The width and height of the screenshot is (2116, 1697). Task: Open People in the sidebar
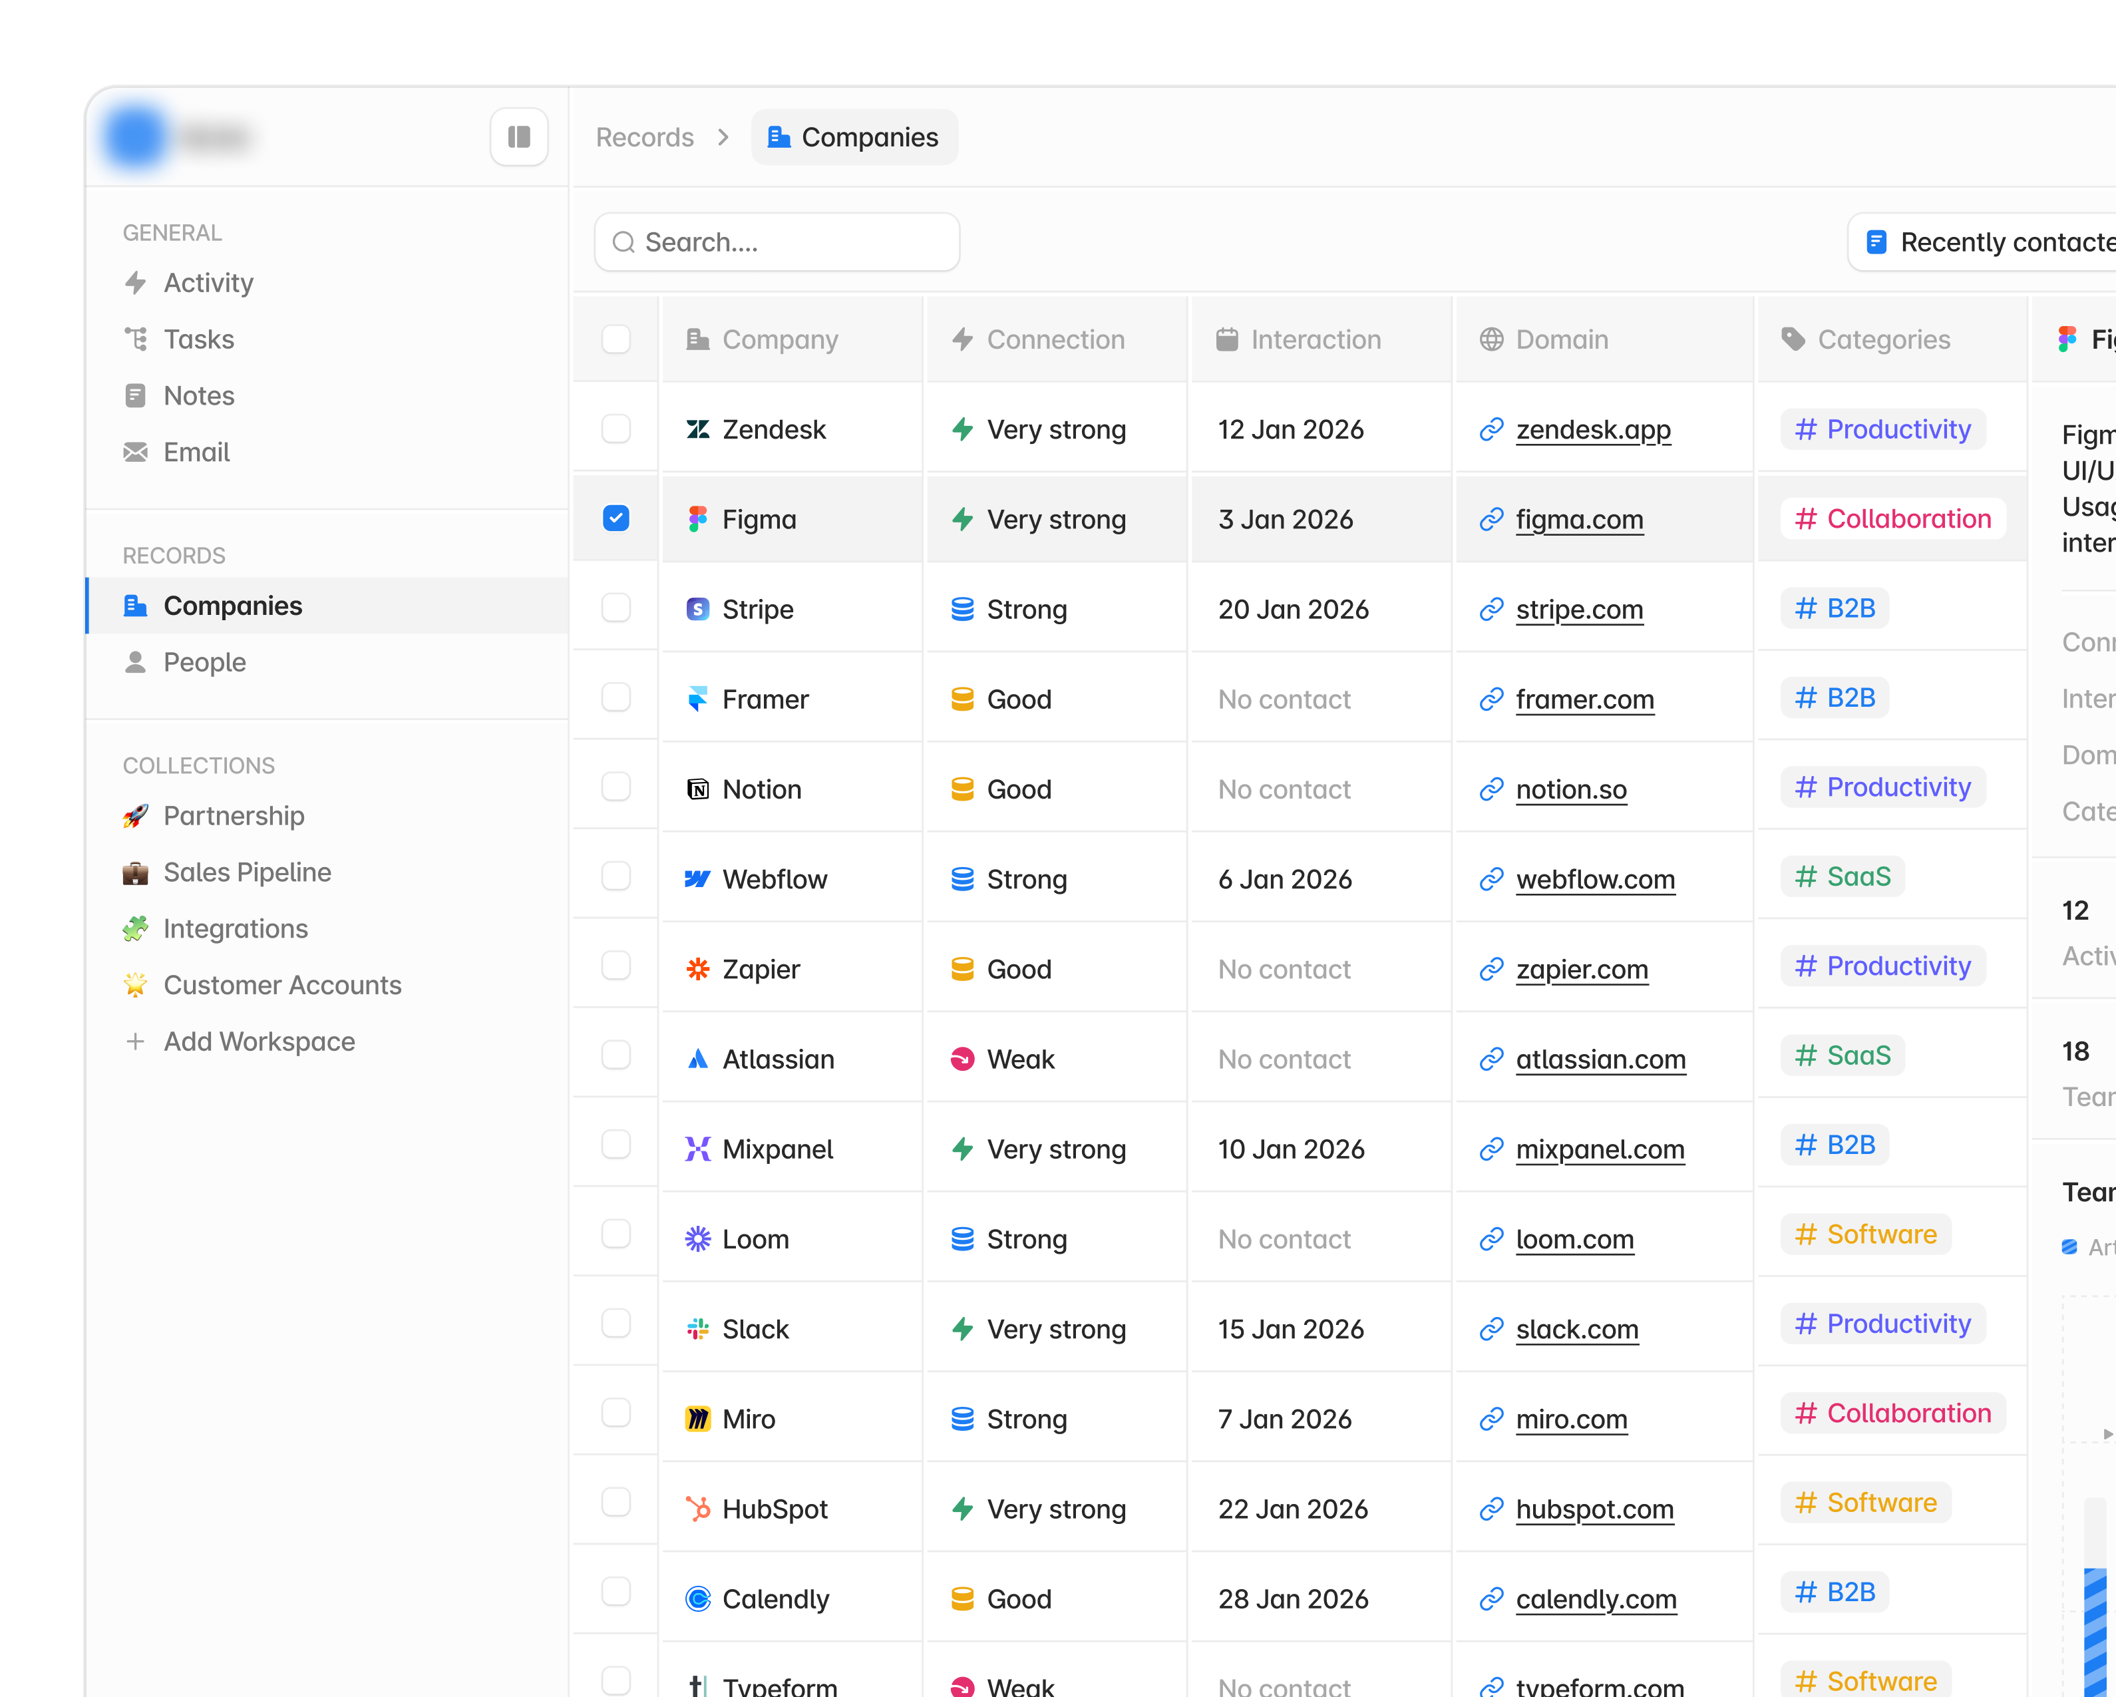tap(204, 663)
